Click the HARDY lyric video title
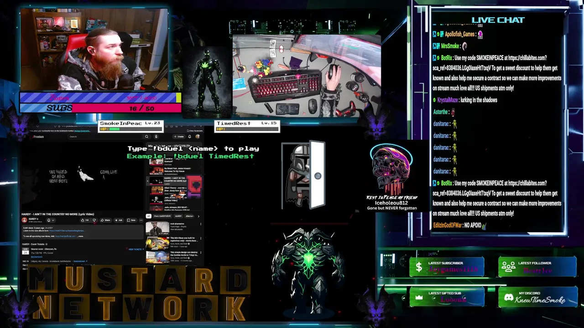584x328 pixels. coord(57,214)
